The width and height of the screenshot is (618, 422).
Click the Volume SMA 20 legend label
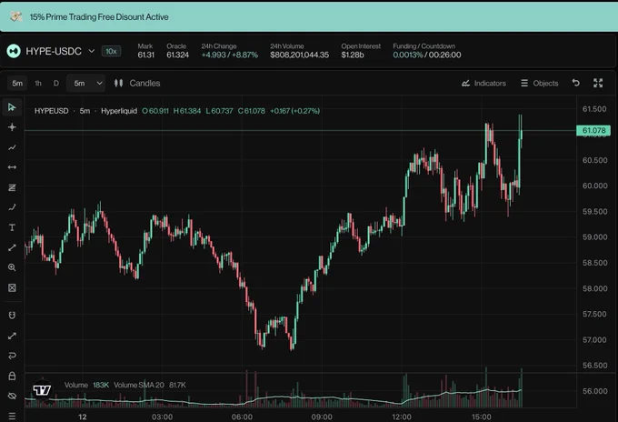click(x=139, y=385)
